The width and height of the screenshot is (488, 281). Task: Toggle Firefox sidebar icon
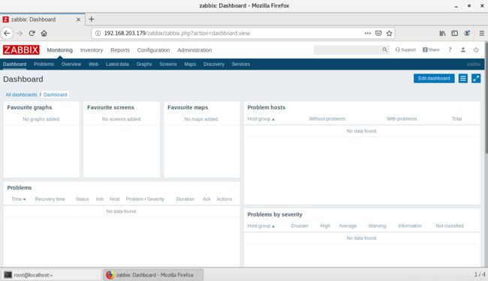tap(455, 33)
